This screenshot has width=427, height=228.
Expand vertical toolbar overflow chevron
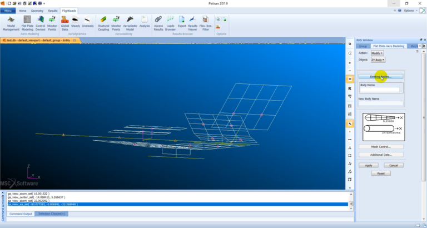(x=350, y=188)
